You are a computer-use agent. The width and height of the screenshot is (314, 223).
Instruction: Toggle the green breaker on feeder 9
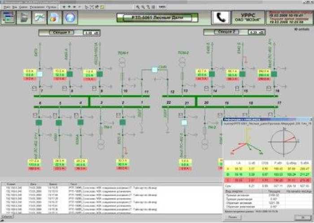click(100, 74)
